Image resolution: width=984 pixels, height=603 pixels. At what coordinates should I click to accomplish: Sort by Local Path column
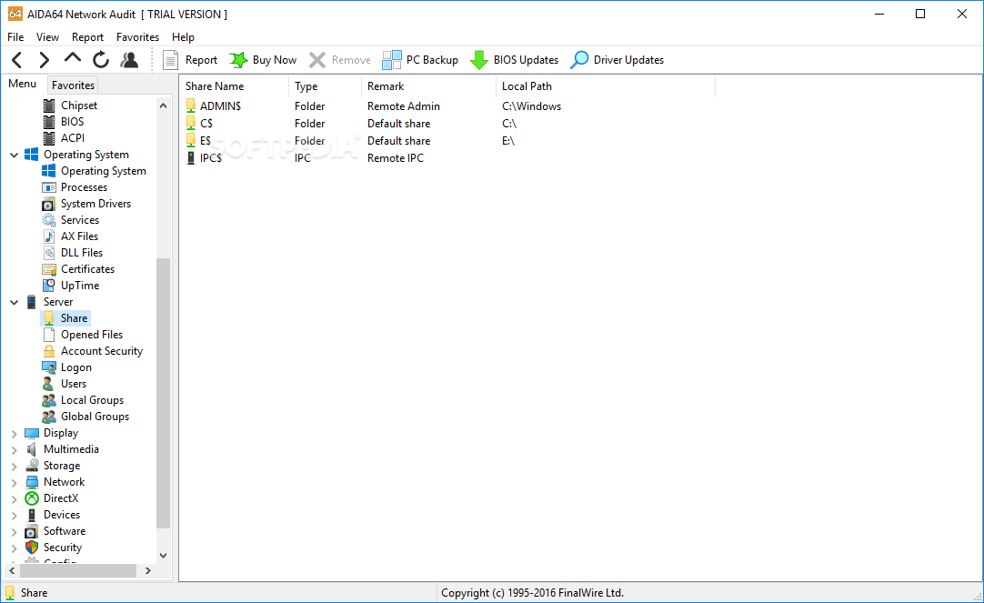click(x=606, y=86)
